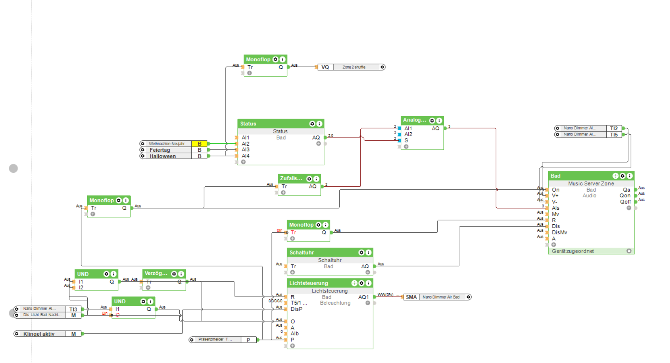670x363 pixels.
Task: Open settings gear of Bad Music Server block
Action: pos(622,176)
